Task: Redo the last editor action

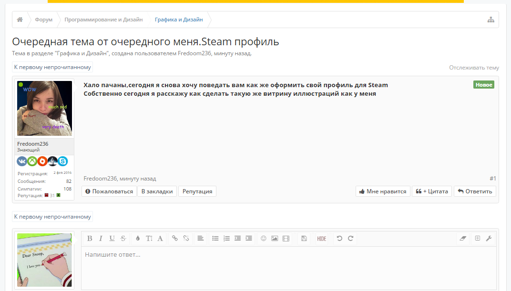Action: [x=351, y=239]
